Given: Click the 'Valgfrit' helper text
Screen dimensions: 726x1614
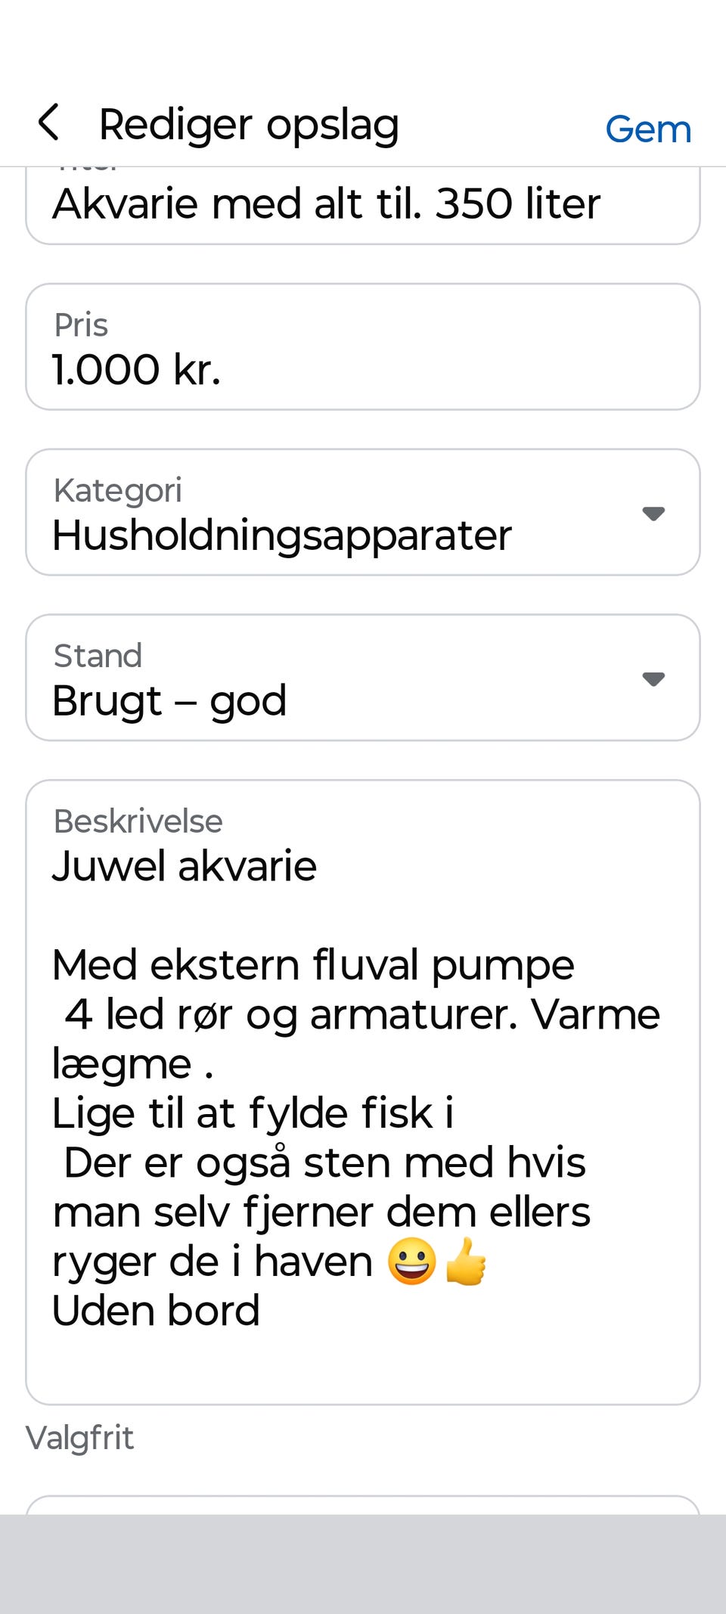Looking at the screenshot, I should pyautogui.click(x=80, y=1438).
